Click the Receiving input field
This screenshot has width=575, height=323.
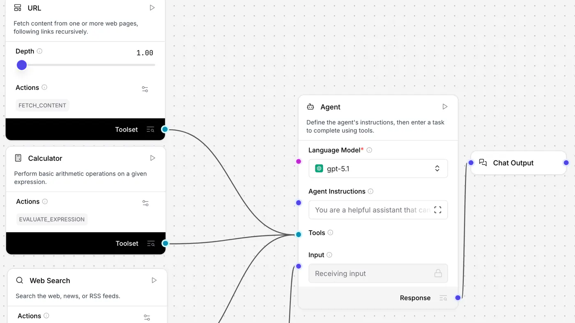pyautogui.click(x=378, y=273)
